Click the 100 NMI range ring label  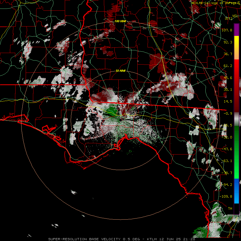coord(120,21)
